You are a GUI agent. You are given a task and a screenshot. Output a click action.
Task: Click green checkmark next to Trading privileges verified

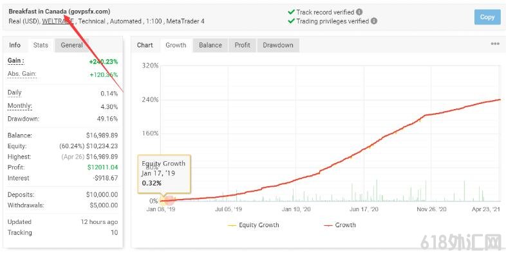292,21
